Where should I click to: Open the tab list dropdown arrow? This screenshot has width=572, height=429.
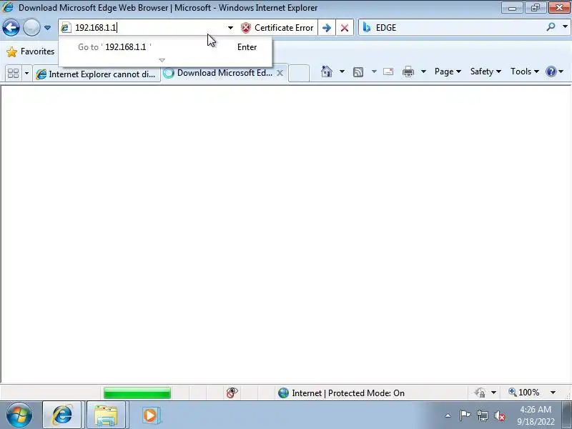pyautogui.click(x=26, y=74)
